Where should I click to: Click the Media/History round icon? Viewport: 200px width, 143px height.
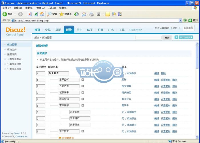(77, 14)
